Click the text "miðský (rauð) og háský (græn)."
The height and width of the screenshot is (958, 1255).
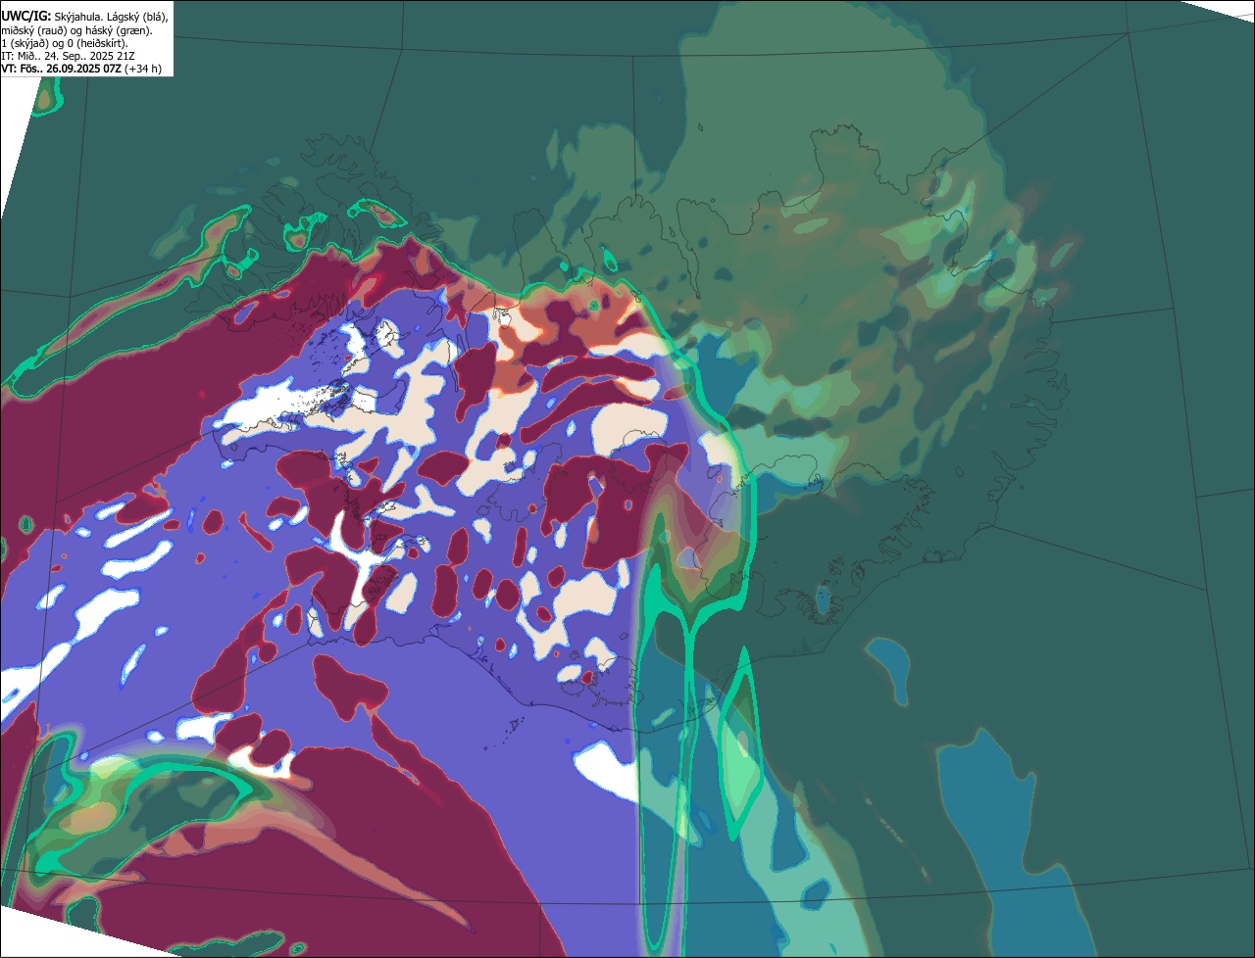click(76, 30)
